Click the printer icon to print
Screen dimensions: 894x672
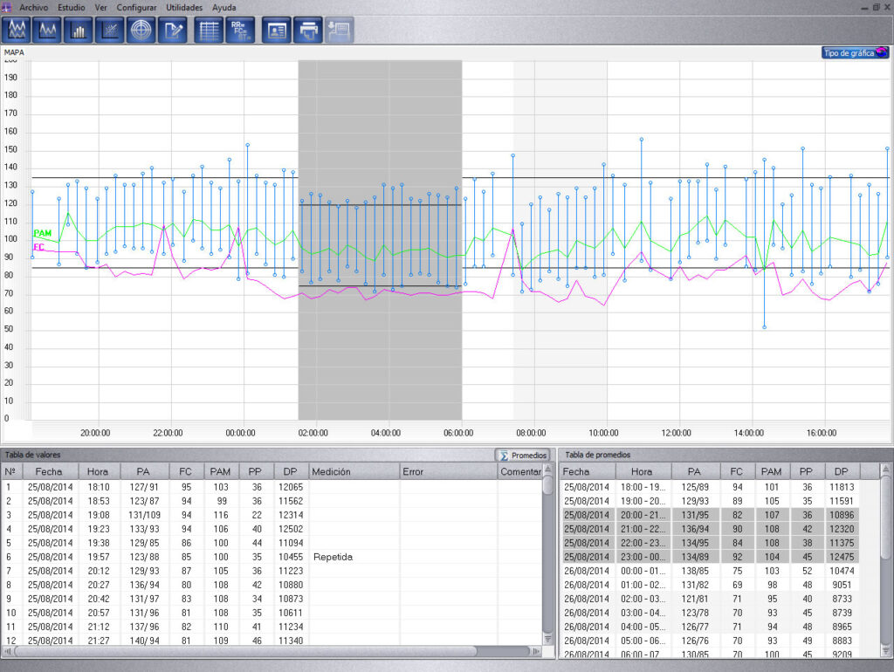click(308, 30)
